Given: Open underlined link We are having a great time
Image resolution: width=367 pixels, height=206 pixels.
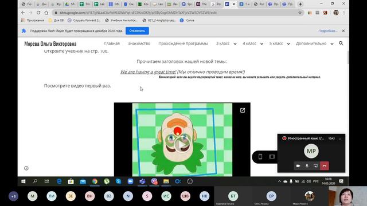Looking at the screenshot, I should [x=148, y=72].
